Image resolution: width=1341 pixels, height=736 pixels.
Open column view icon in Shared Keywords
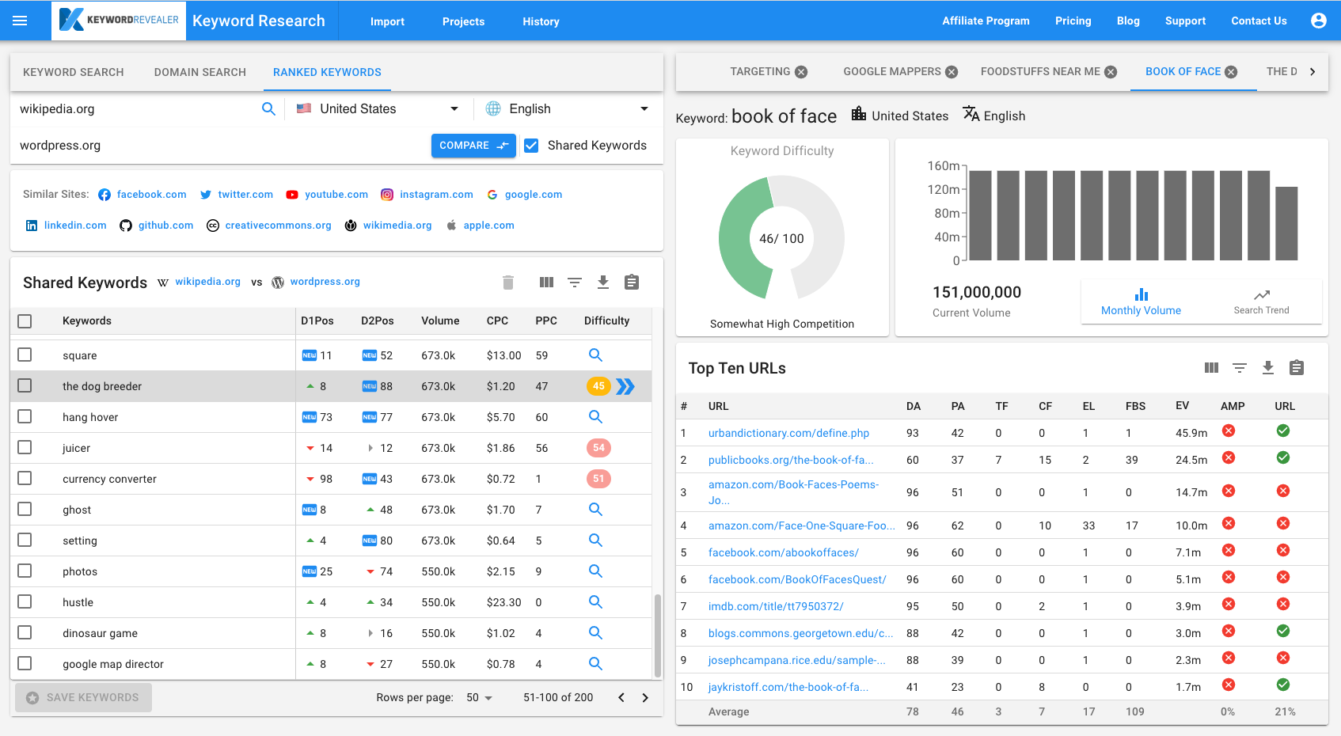(x=546, y=283)
